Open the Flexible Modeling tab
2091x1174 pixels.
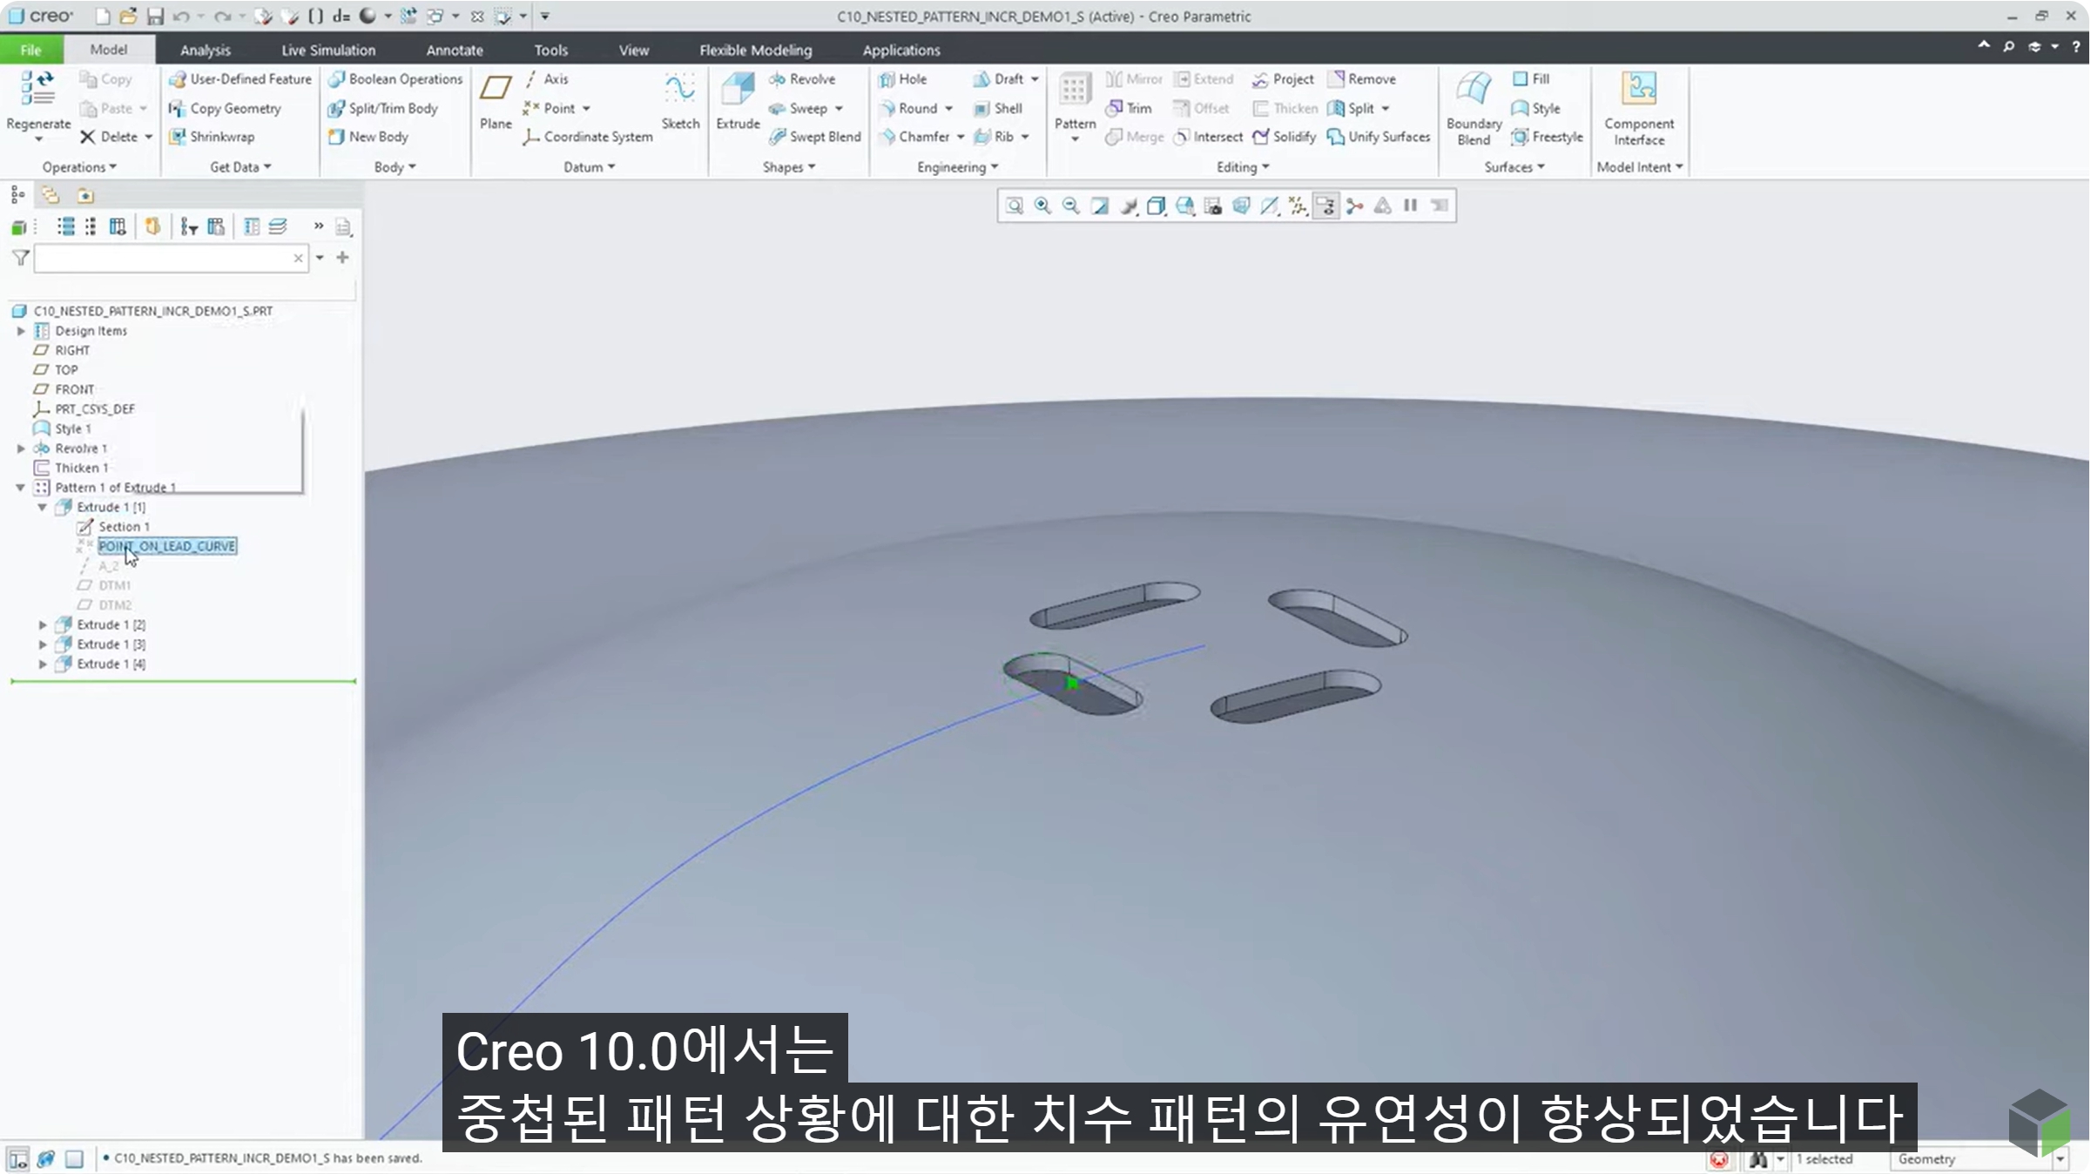coord(756,51)
